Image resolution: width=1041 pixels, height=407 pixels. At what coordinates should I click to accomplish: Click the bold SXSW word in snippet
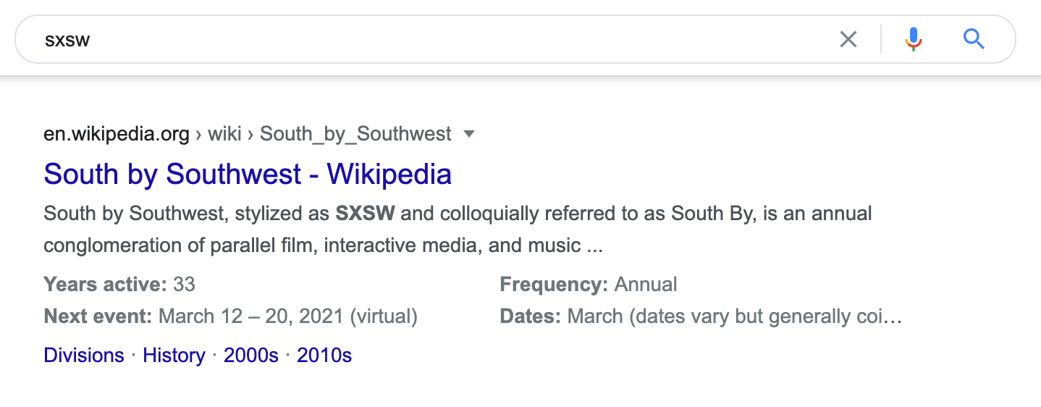(366, 214)
